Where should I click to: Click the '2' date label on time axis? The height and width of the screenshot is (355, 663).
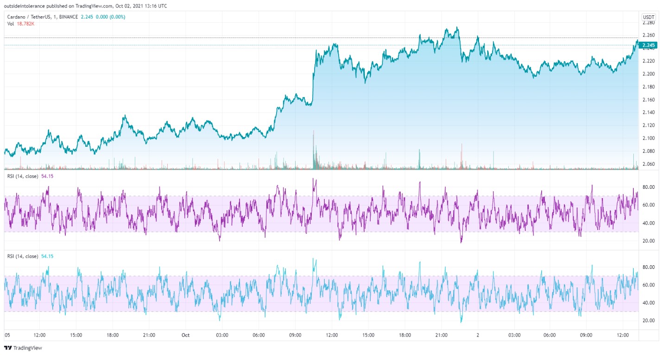tap(478, 335)
